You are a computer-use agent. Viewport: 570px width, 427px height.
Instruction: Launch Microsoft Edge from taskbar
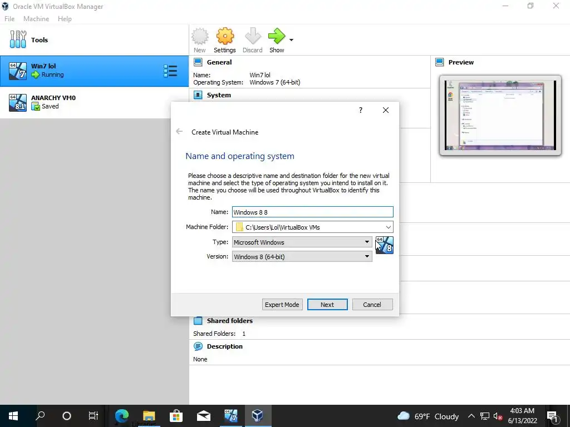point(122,416)
